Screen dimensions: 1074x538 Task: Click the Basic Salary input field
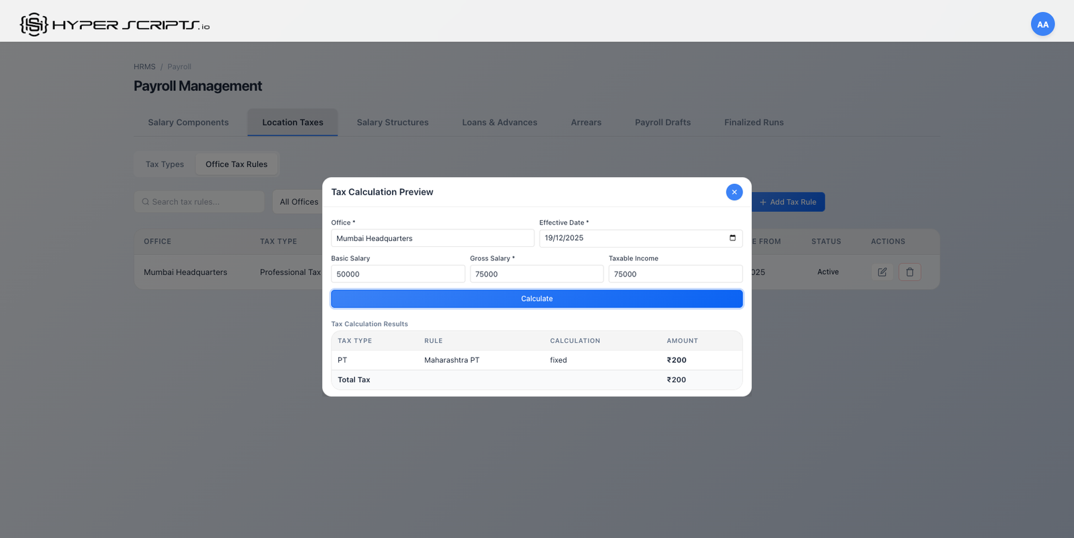tap(397, 274)
